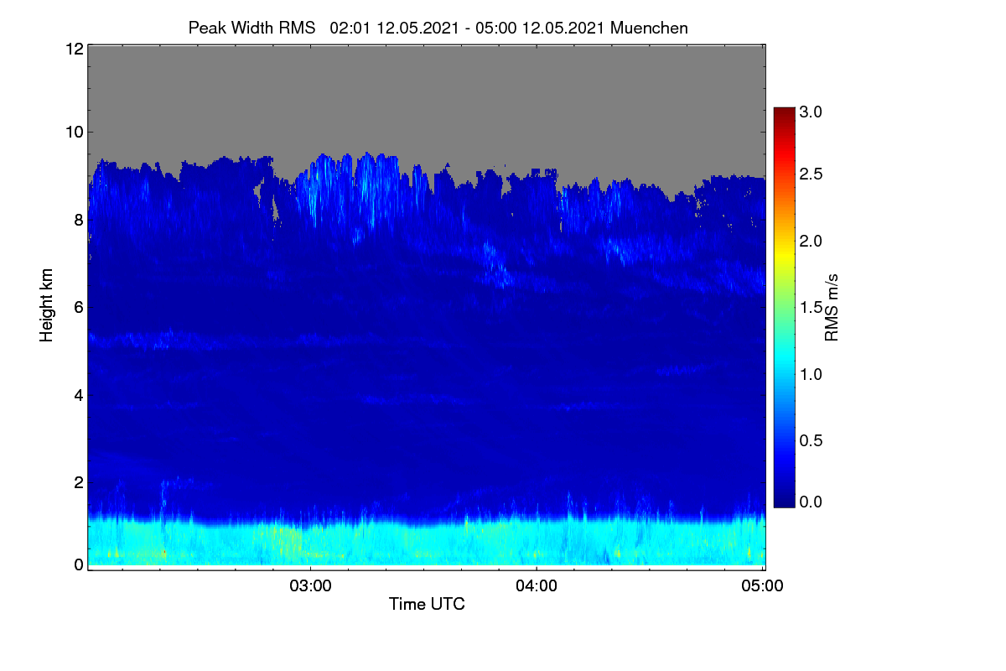
Task: Click the cyan boundary layer band near ground
Action: pos(427,543)
